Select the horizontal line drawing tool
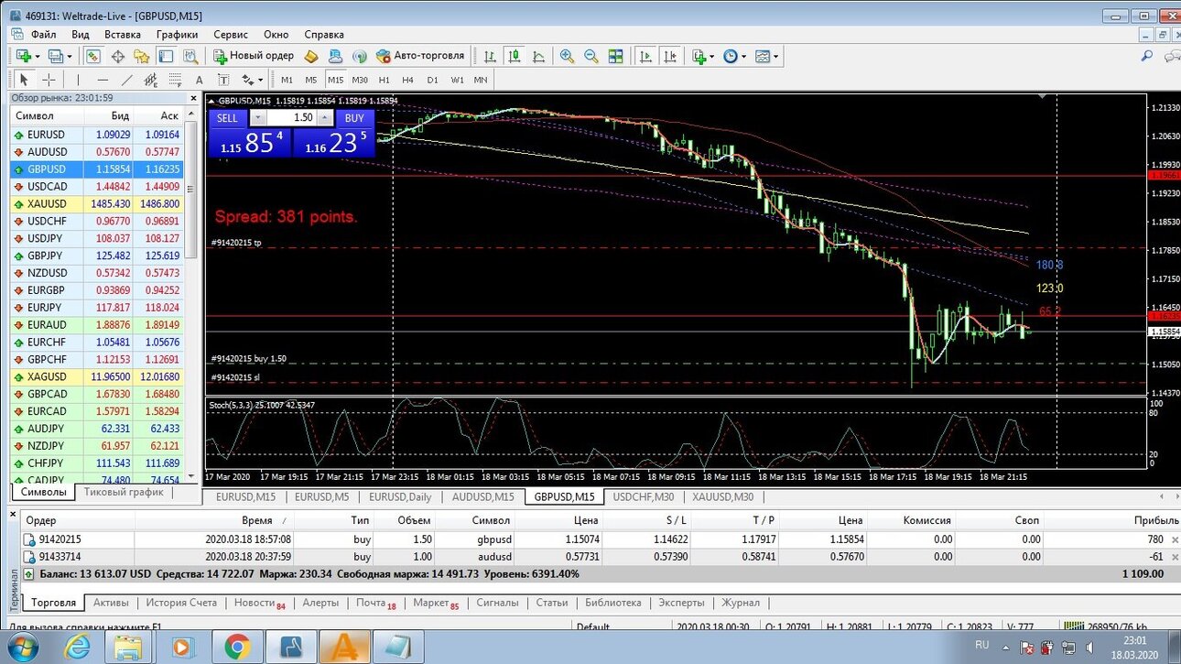1181x664 pixels. pyautogui.click(x=103, y=80)
